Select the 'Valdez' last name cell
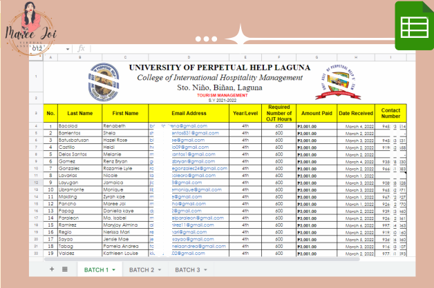This screenshot has width=434, height=288. (79, 254)
